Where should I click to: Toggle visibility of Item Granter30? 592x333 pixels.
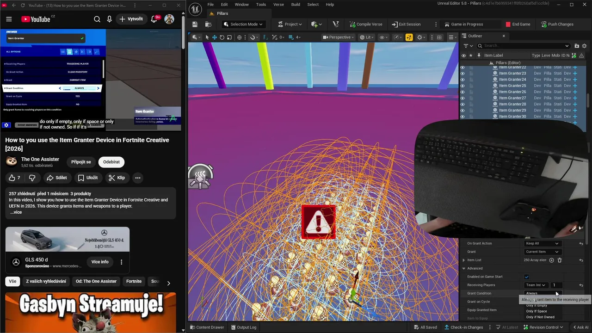(x=462, y=117)
